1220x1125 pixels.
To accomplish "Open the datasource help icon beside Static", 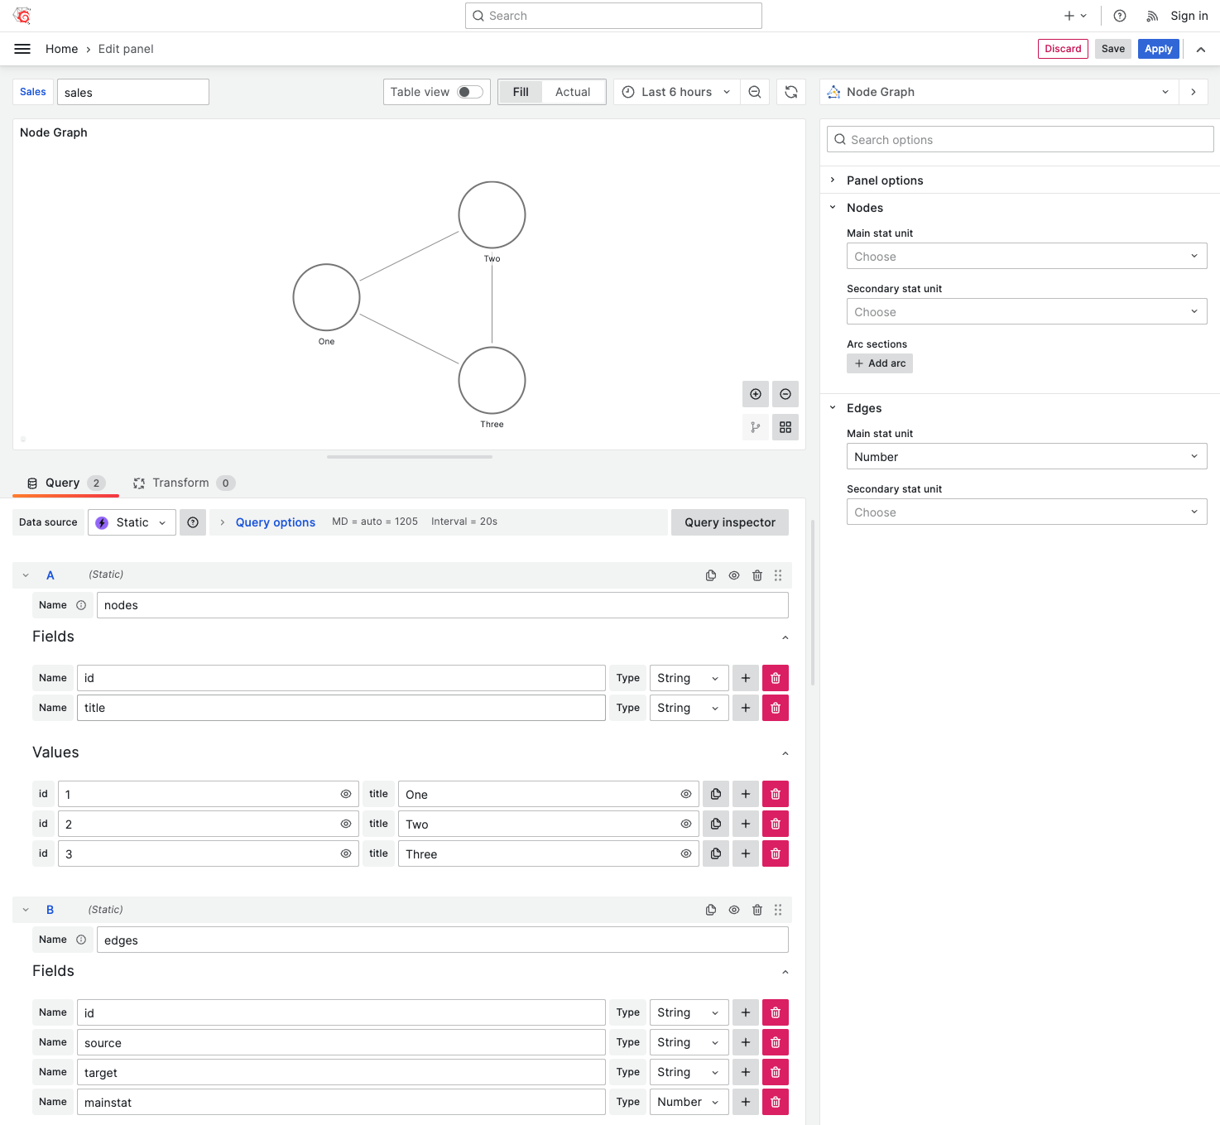I will (193, 522).
